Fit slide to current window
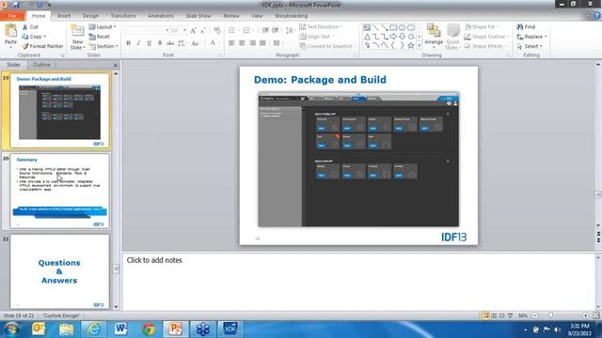The image size is (602, 338). (595, 315)
